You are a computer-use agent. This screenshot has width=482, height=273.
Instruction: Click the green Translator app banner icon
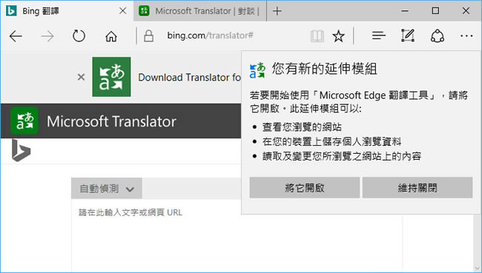[111, 77]
